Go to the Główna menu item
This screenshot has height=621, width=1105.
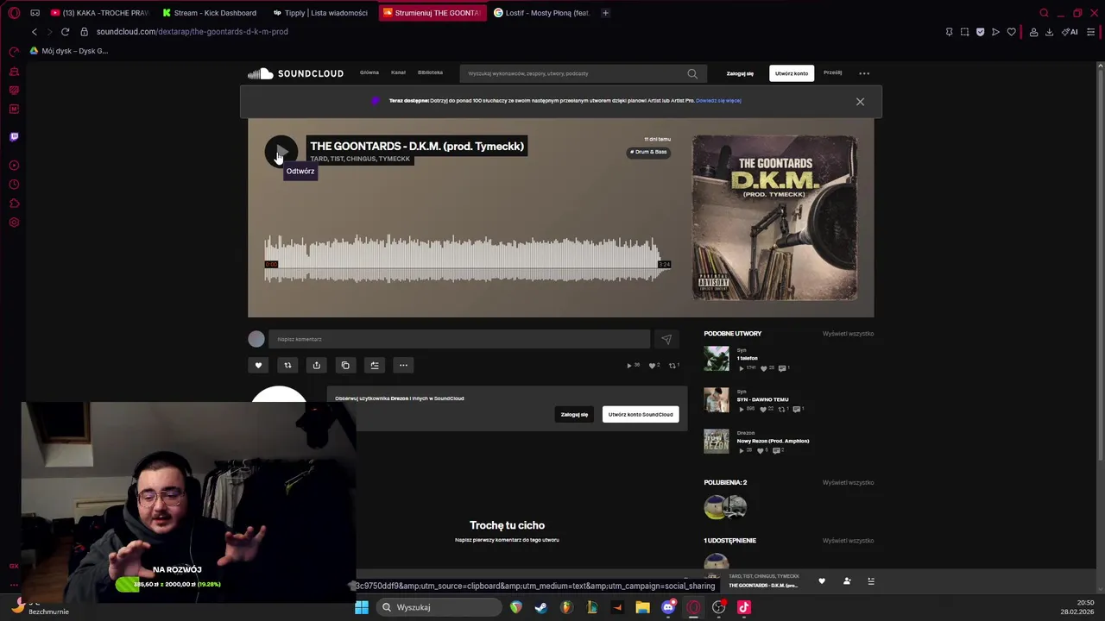tap(369, 72)
